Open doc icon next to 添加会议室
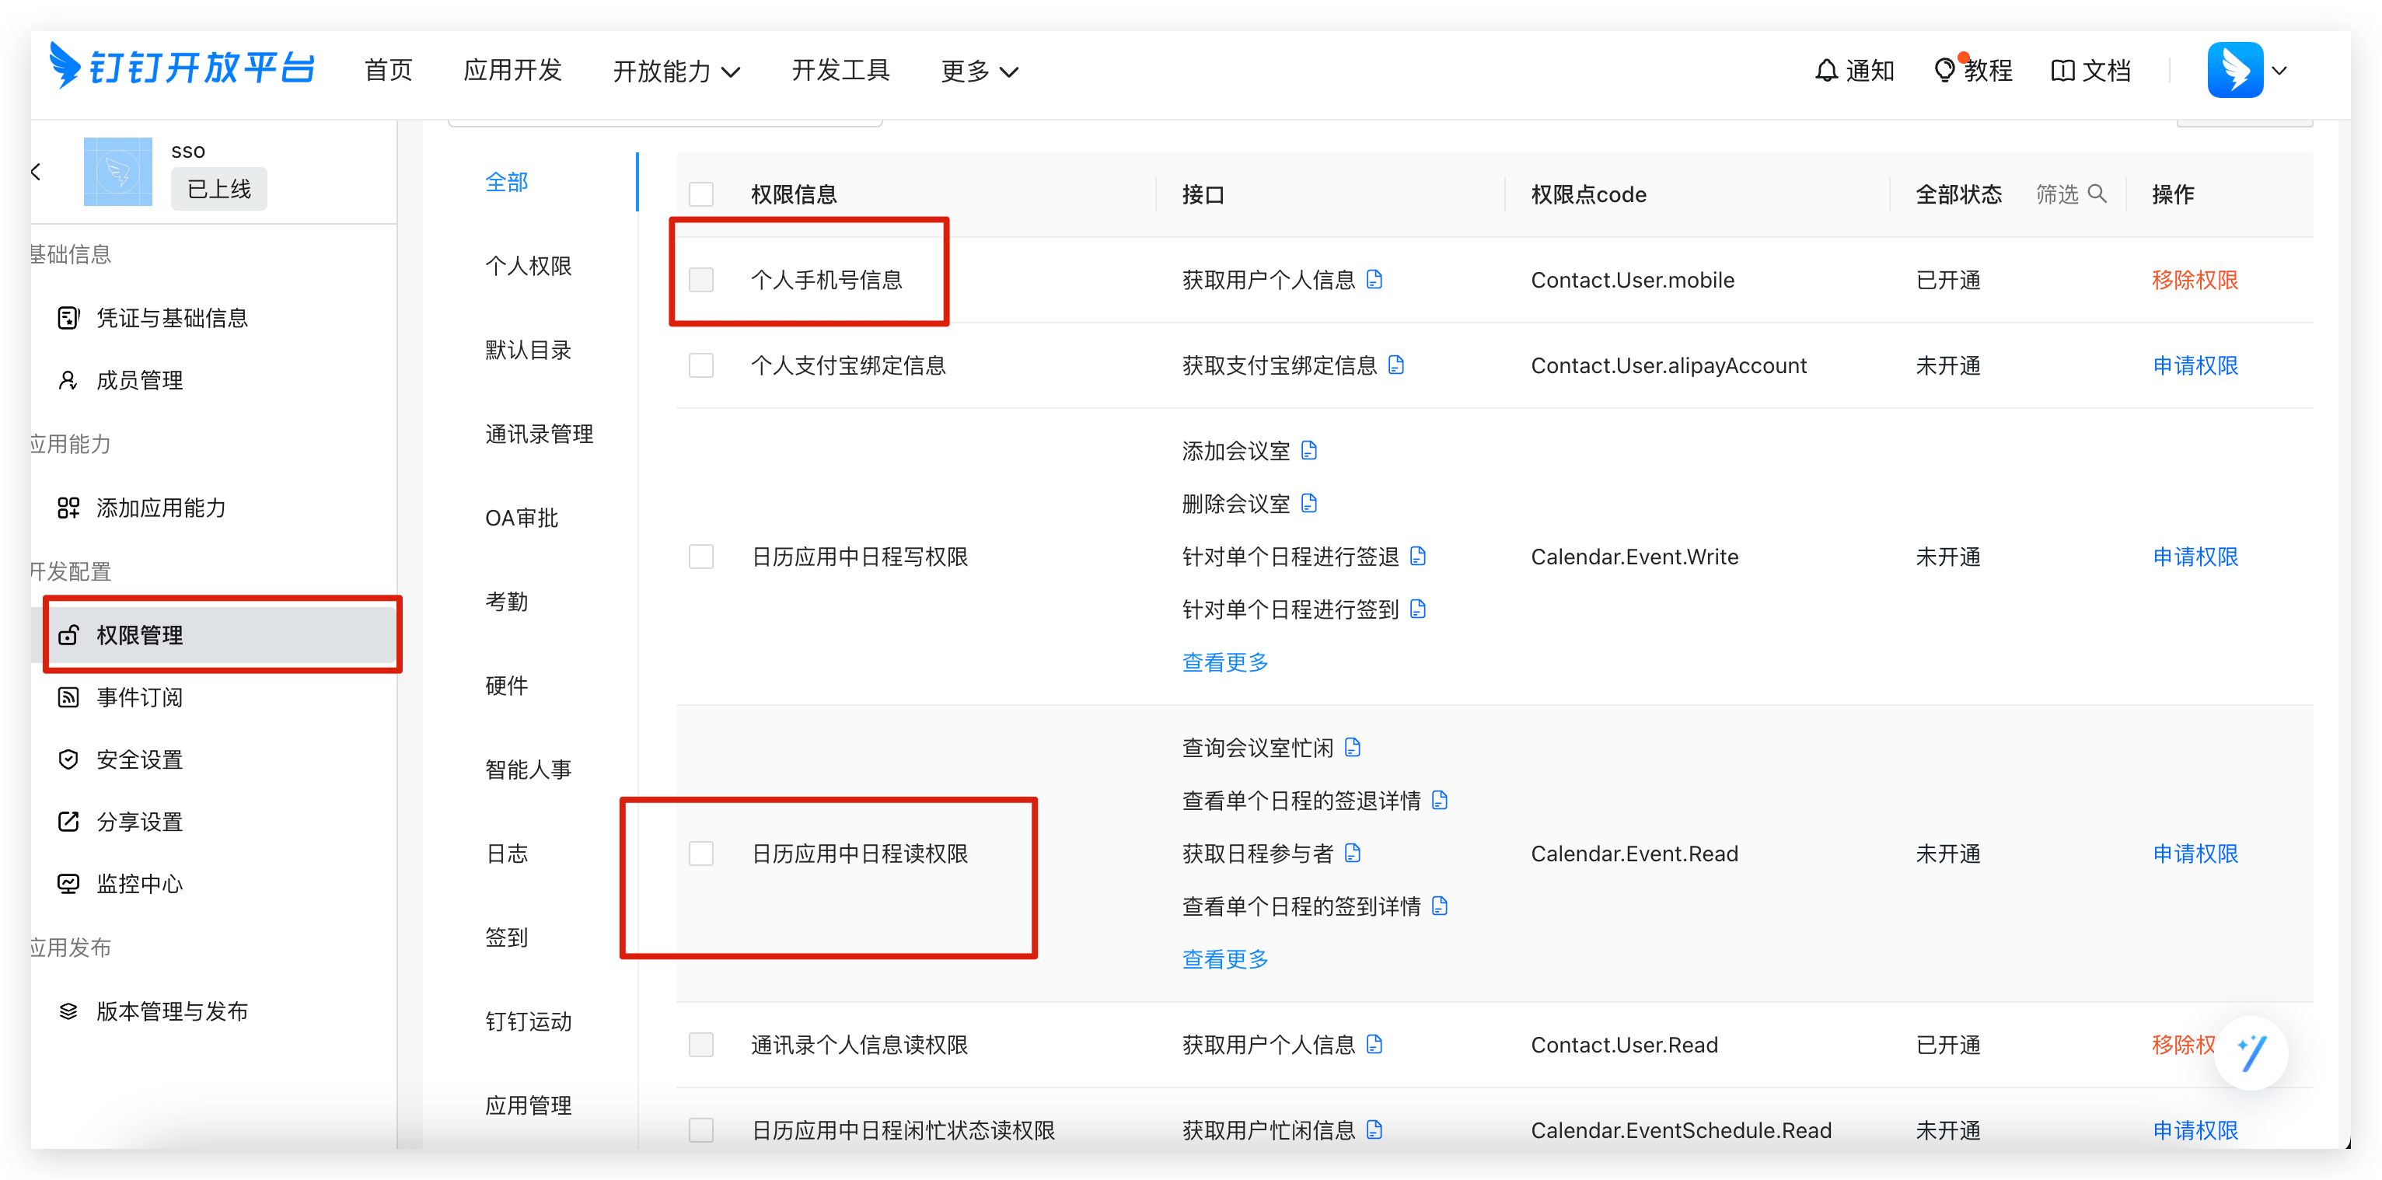Viewport: 2382px width, 1180px height. (x=1308, y=450)
